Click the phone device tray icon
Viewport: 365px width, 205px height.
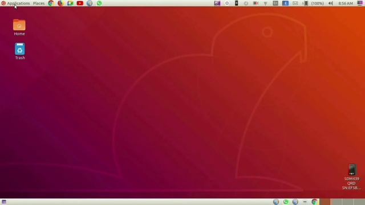(x=236, y=3)
